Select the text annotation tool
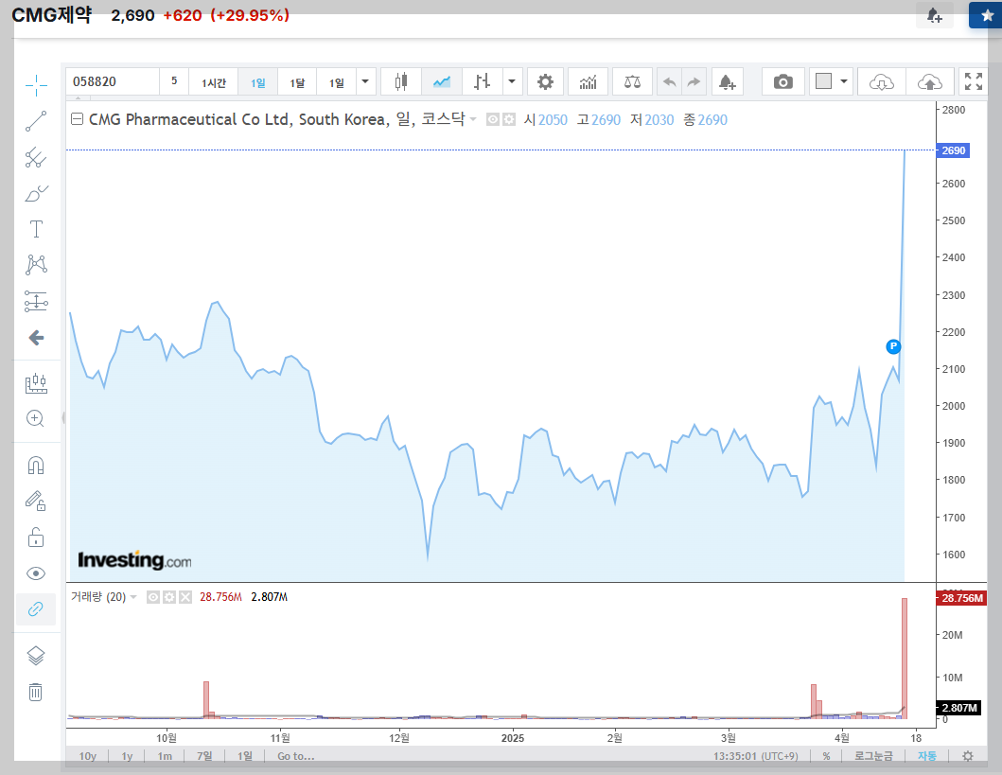The width and height of the screenshot is (1002, 775). (36, 229)
